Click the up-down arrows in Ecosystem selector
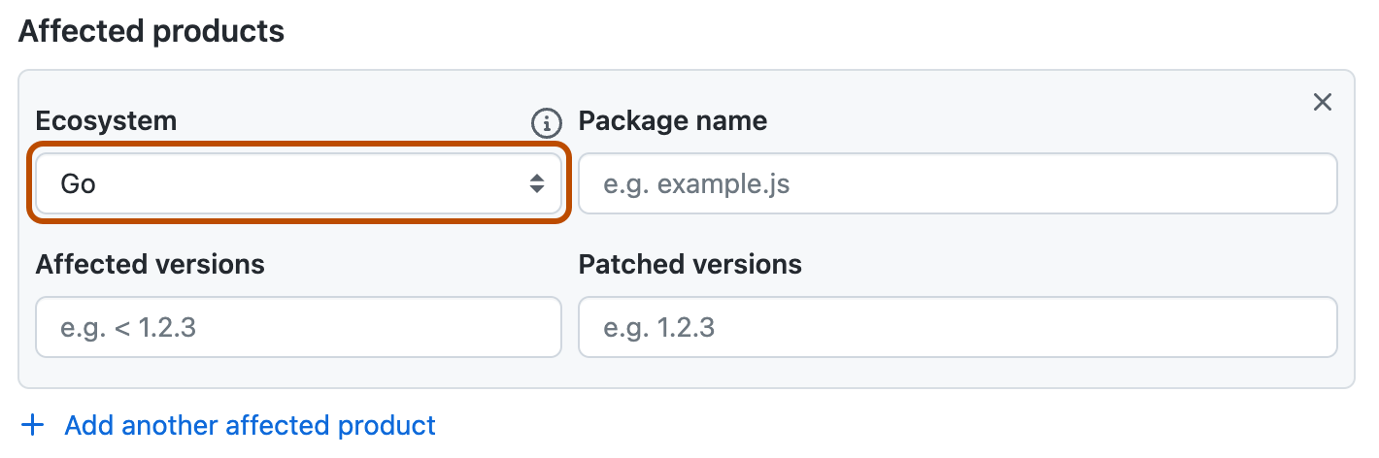This screenshot has height=458, width=1379. (x=536, y=183)
